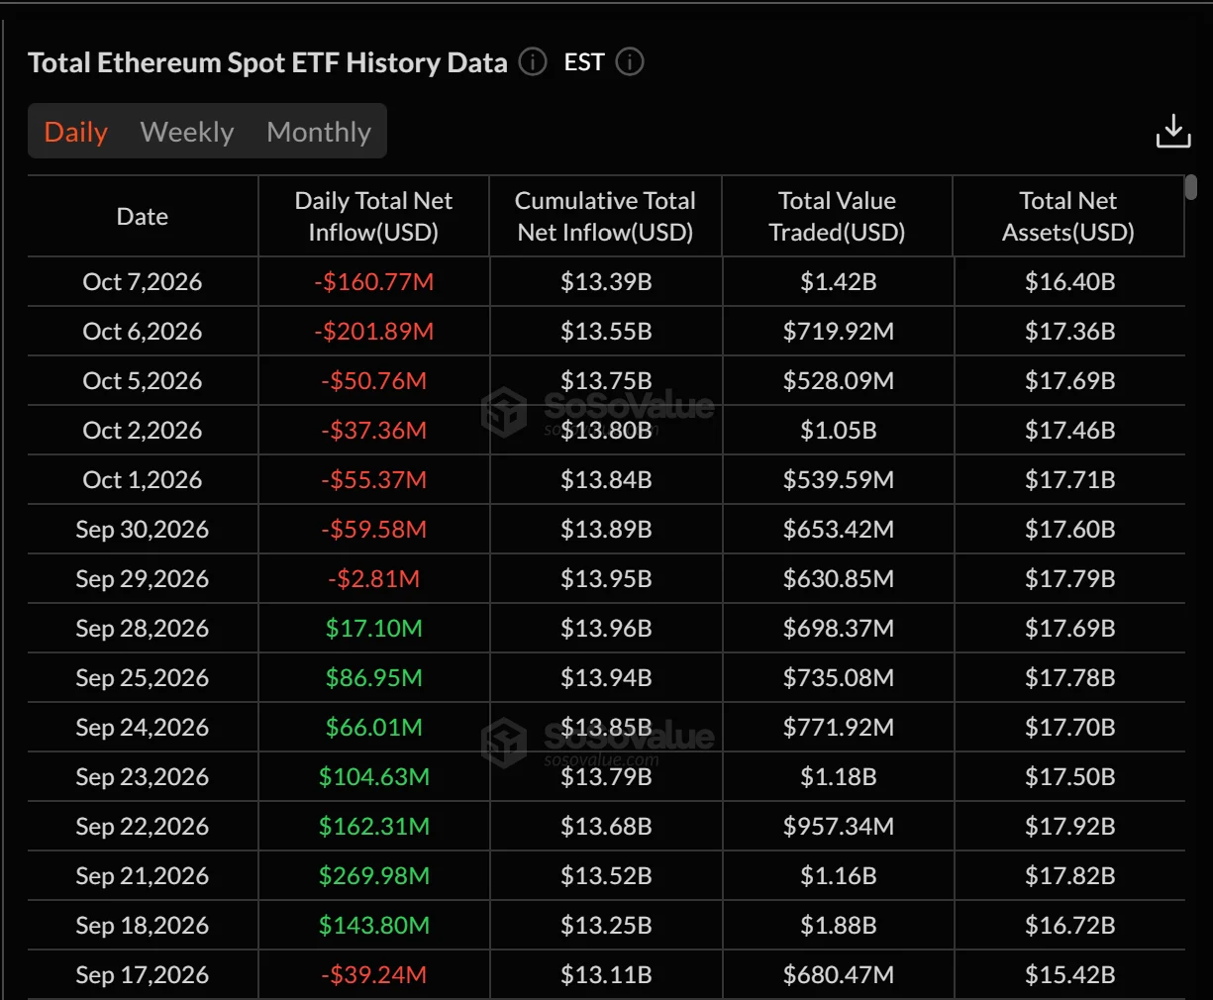Click the download data icon
Viewport: 1213px width, 1000px height.
[x=1173, y=132]
